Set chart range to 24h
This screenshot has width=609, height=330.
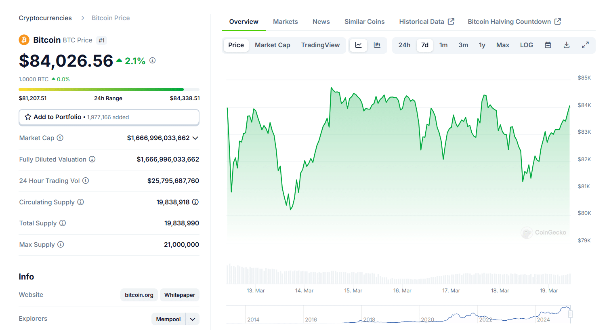coord(404,45)
